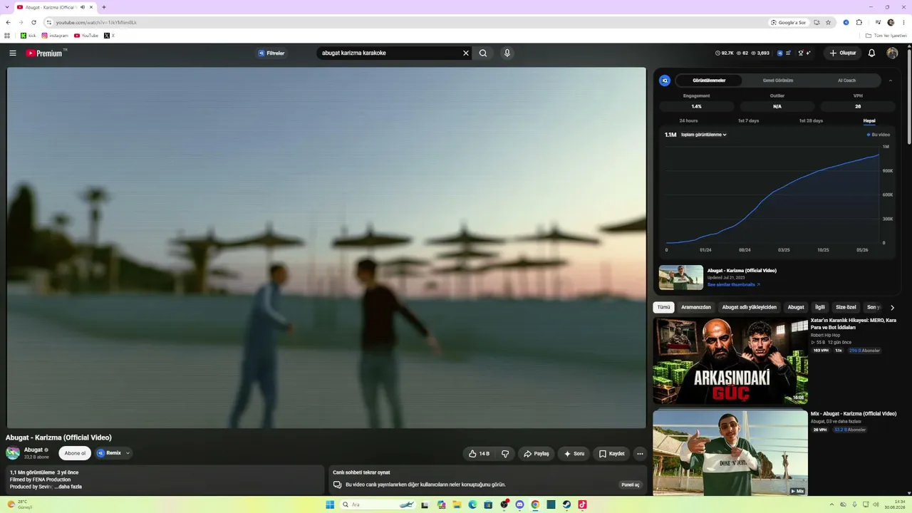912x513 pixels.
Task: Open 'Mix - Abugat - Karizma' title link
Action: point(854,413)
